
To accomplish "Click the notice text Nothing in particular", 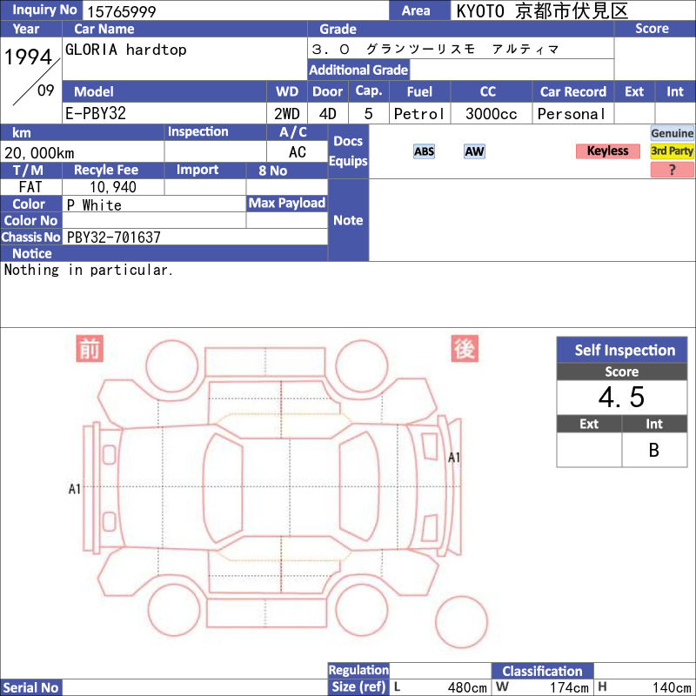I will click(89, 270).
